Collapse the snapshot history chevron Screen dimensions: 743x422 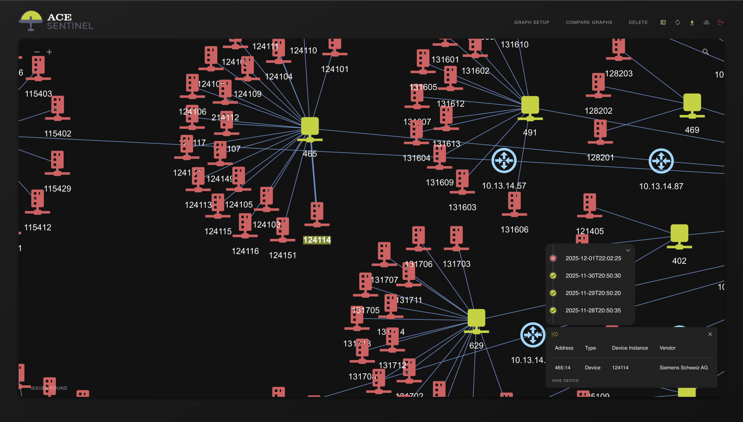[x=628, y=250]
